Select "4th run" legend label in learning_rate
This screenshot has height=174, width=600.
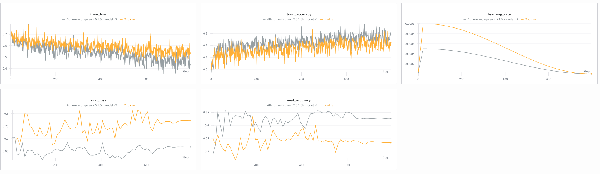pos(493,20)
